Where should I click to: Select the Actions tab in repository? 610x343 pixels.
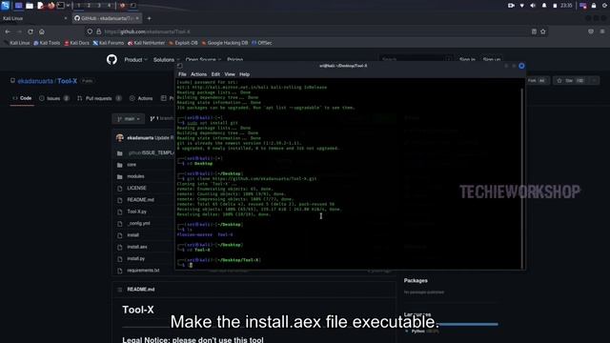click(x=141, y=98)
